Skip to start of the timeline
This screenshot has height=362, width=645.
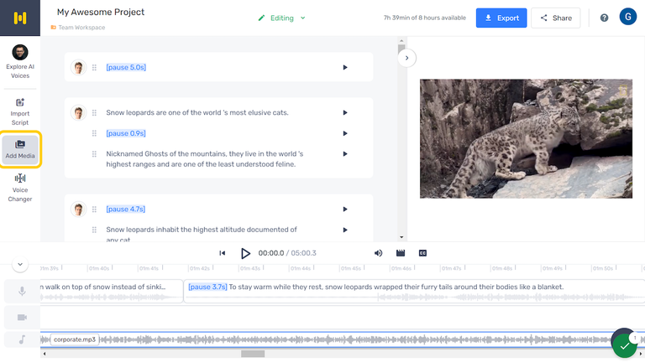click(223, 253)
